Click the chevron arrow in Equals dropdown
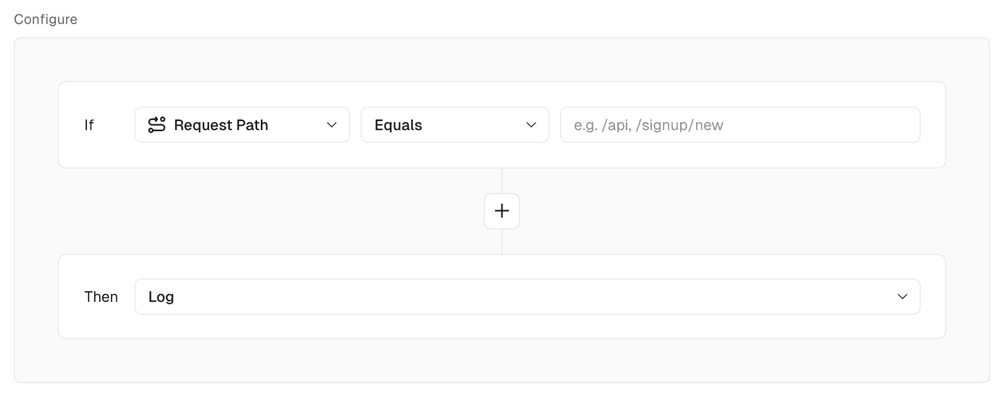1006x400 pixels. tap(531, 125)
